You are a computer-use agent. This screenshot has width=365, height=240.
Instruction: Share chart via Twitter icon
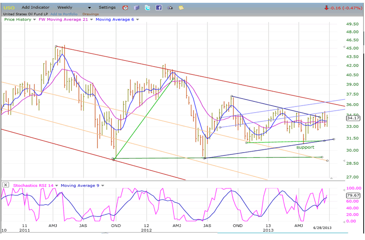point(148,8)
